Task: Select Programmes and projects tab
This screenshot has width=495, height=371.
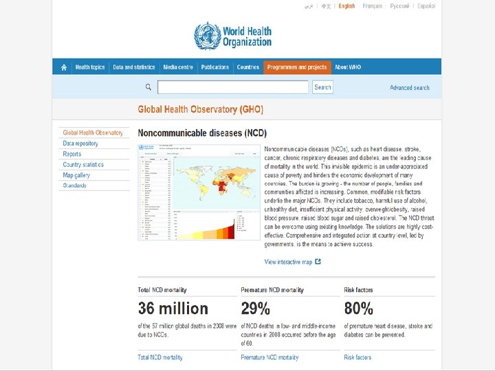Action: 297,67
